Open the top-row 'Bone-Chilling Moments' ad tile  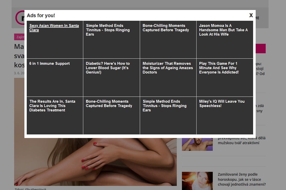[x=168, y=40]
